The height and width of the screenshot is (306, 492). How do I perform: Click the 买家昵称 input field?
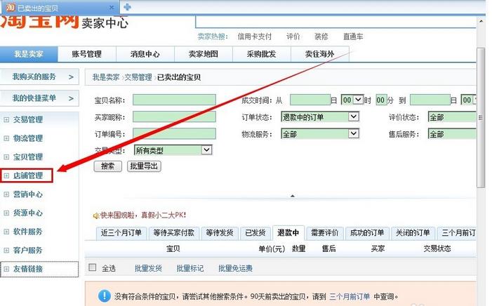(x=174, y=117)
